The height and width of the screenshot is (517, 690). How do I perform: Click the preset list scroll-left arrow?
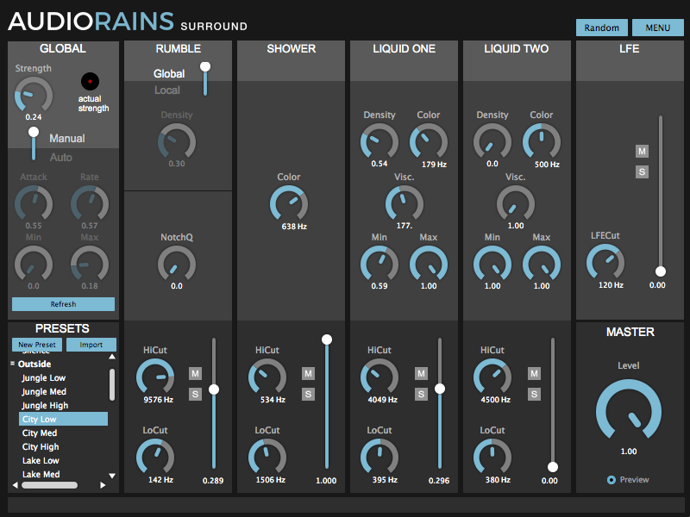16,485
